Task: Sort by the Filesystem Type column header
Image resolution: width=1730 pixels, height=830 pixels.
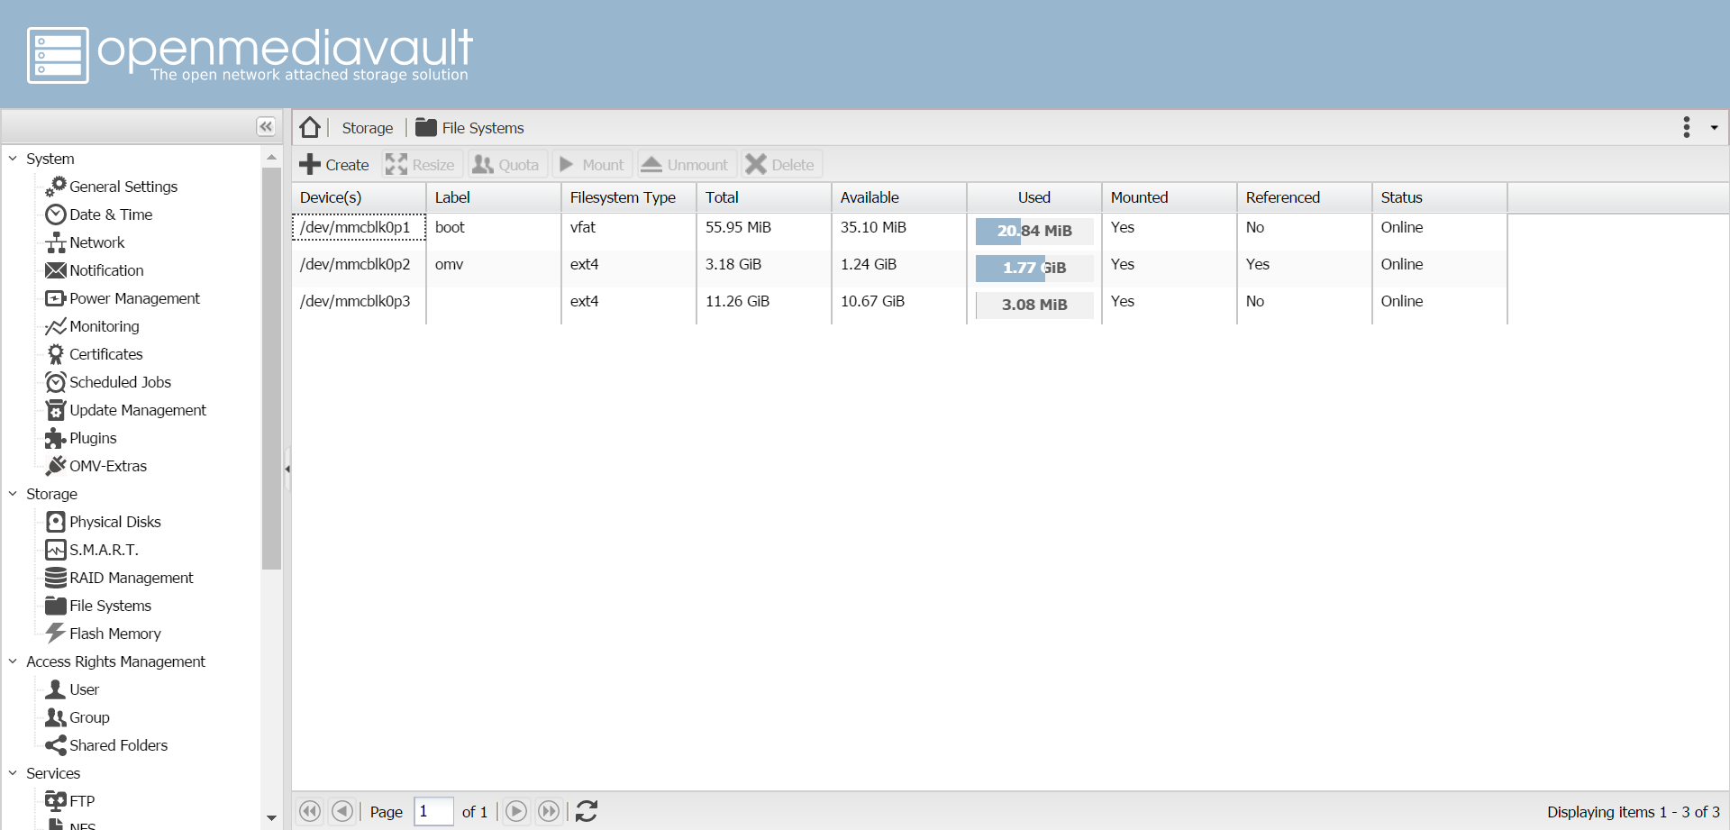Action: (x=629, y=197)
